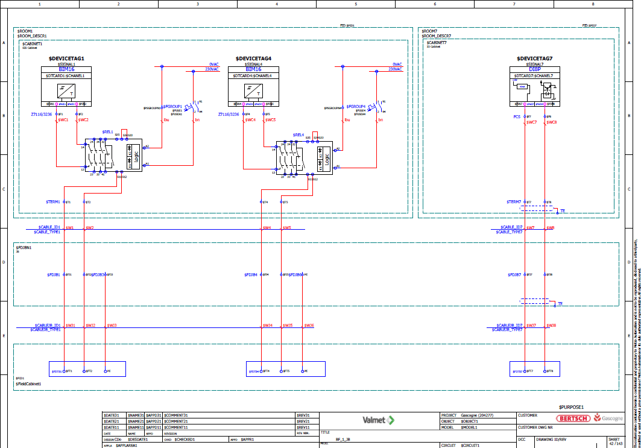
Task: Select the $TERM1 terminal label
Action: (x=53, y=201)
